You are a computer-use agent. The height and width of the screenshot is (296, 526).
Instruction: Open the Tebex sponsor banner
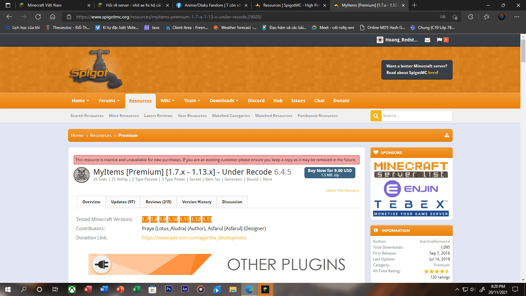pos(411,208)
